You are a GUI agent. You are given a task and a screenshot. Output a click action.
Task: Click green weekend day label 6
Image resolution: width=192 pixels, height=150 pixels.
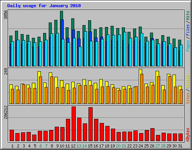coord(40,146)
